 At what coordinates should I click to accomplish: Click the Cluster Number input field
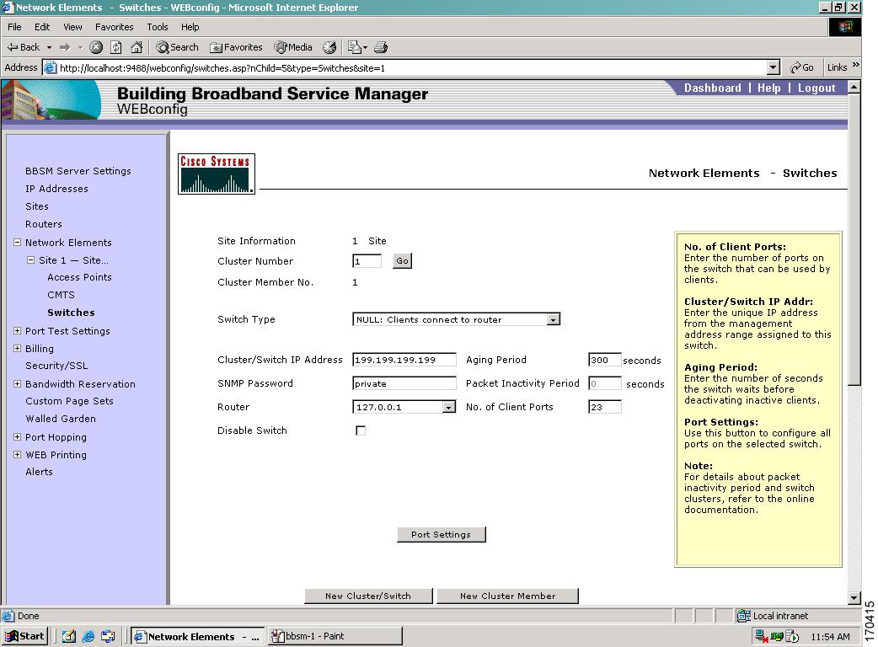(x=367, y=261)
